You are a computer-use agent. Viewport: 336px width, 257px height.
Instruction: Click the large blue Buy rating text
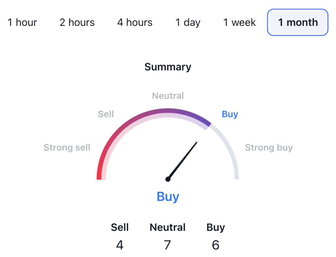coord(168,197)
